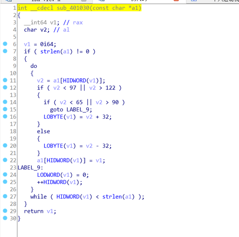Screen dimensions: 239x237
Task: Select HIDWORD macro in while condition
Action: coord(68,197)
